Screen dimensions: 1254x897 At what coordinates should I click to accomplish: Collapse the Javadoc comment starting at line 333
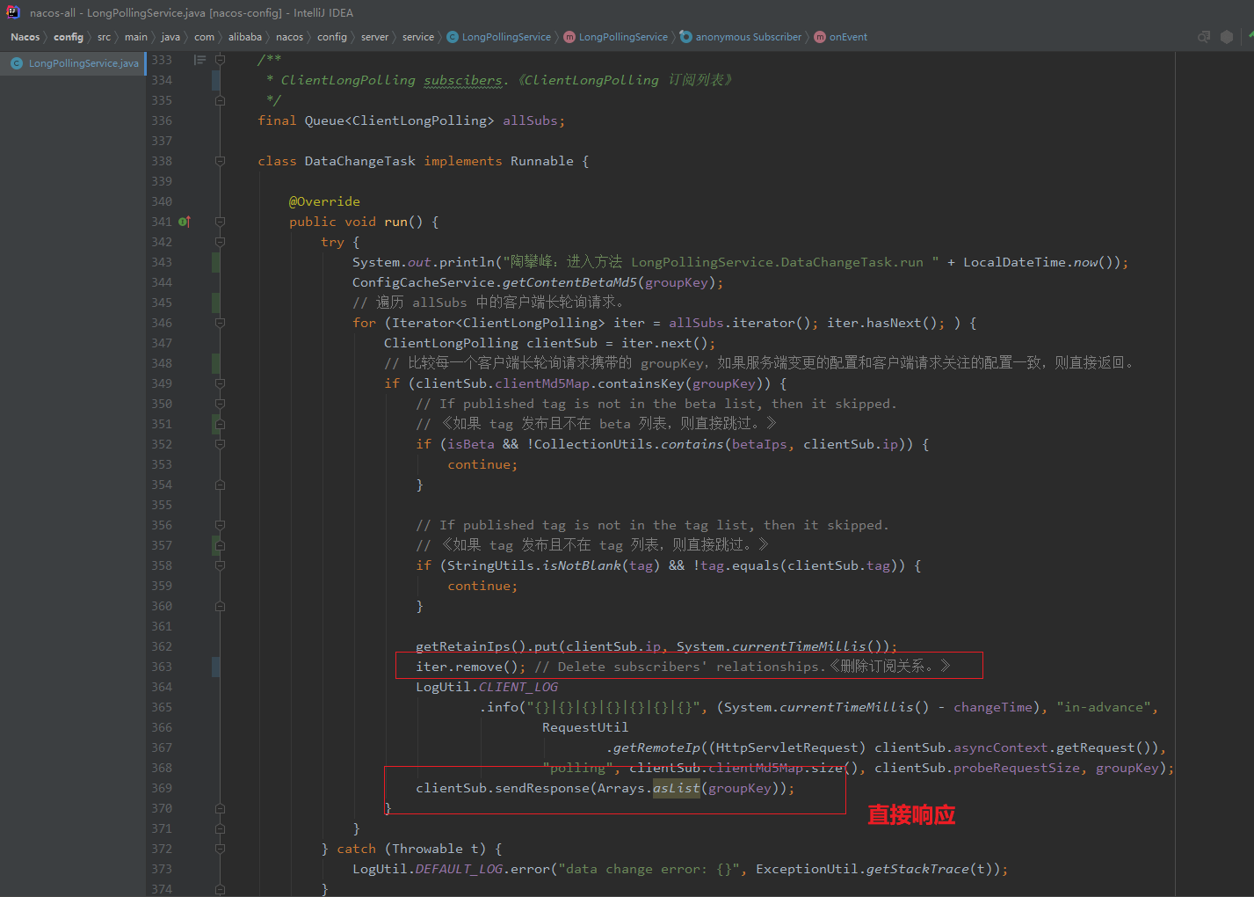coord(221,60)
